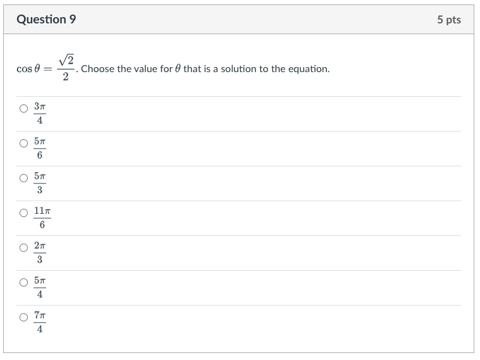Click the 11π/6 fraction label
This screenshot has width=480, height=360.
tap(42, 218)
